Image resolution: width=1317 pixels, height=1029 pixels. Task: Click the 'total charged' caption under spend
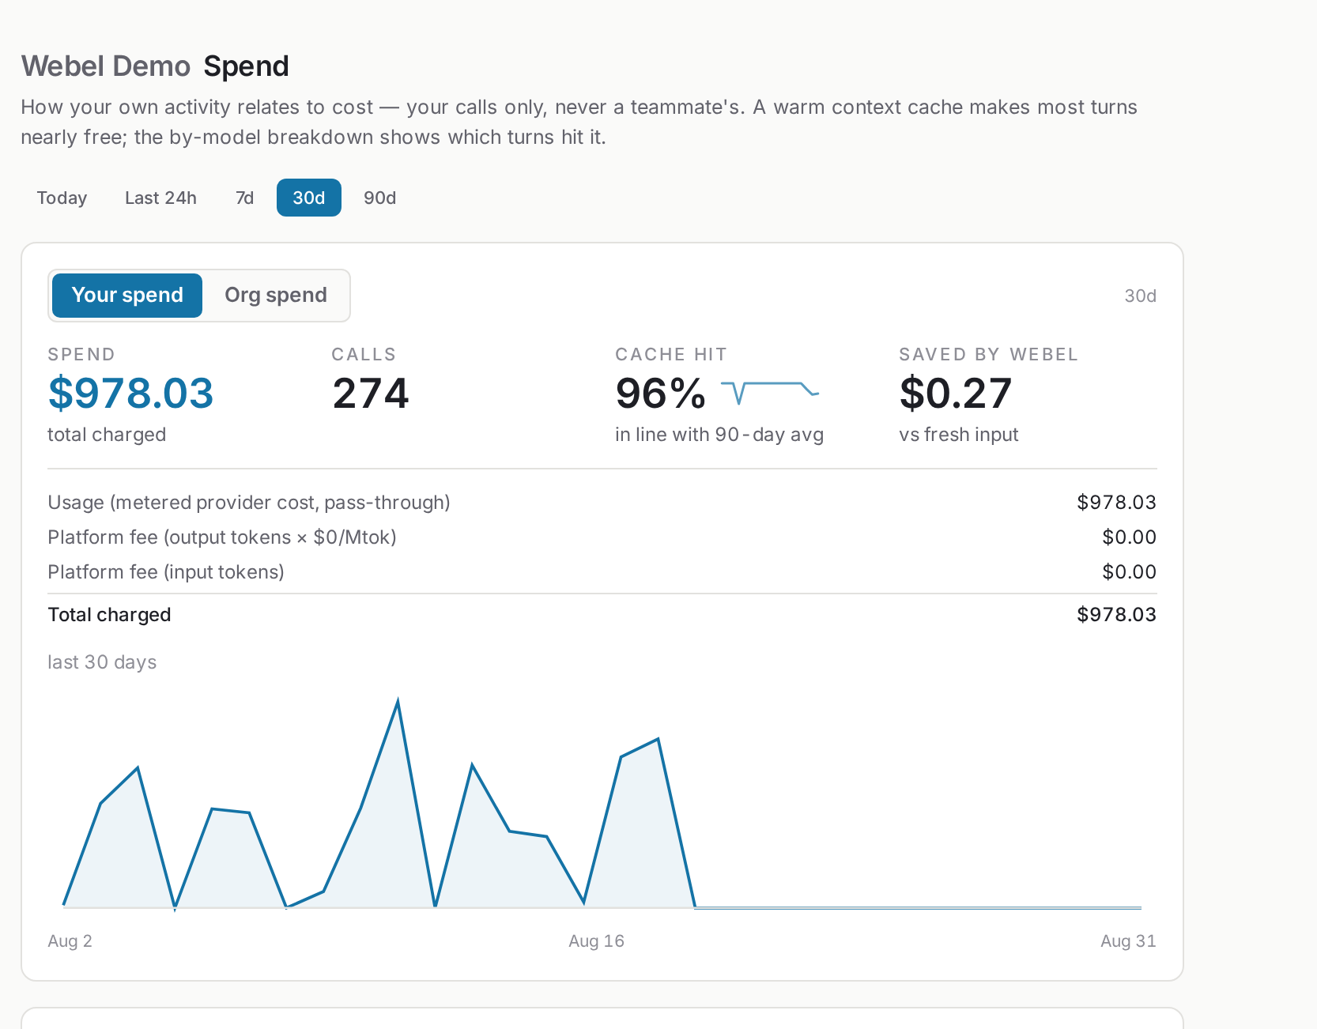point(107,435)
